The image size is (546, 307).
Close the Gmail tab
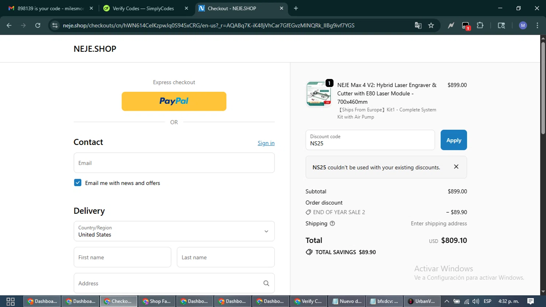(x=91, y=8)
